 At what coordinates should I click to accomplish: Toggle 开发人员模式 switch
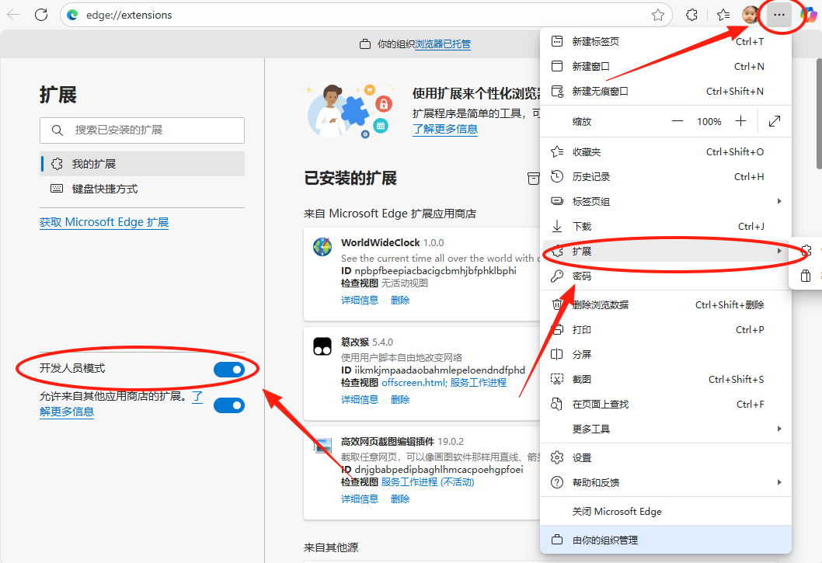(228, 370)
